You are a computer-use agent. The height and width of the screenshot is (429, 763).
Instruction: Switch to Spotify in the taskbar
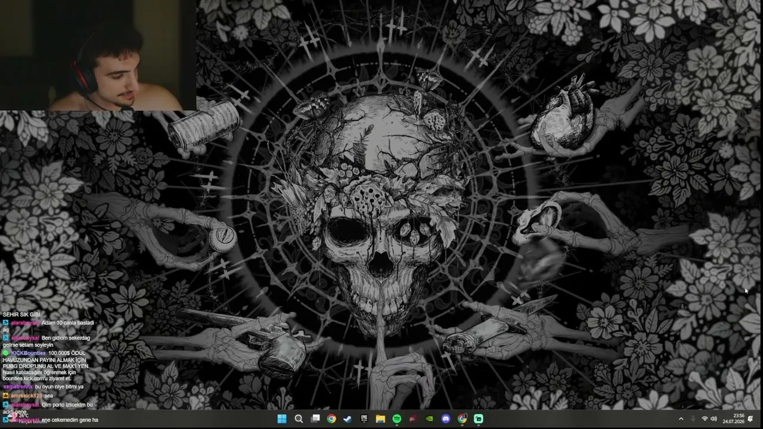(396, 419)
